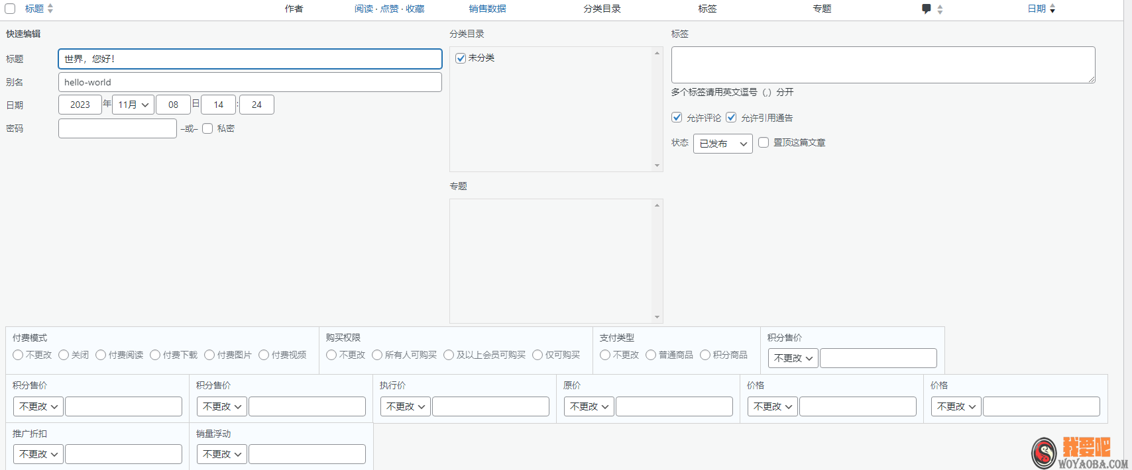Screen dimensions: 1132x470
Task: Click the 阅读 · 点赞 · 收藏 column header
Action: click(x=389, y=9)
